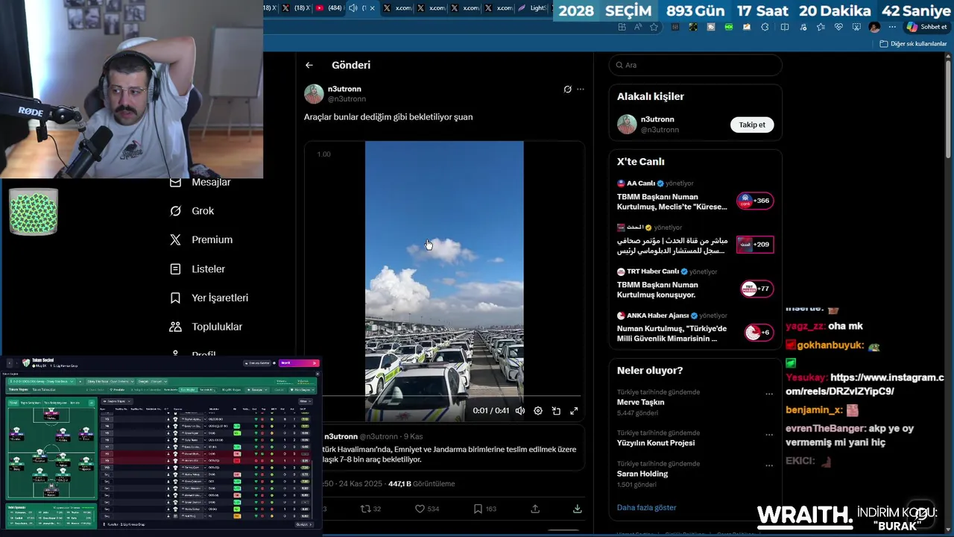Follow n3utronn with Takip et button
This screenshot has width=954, height=537.
752,125
